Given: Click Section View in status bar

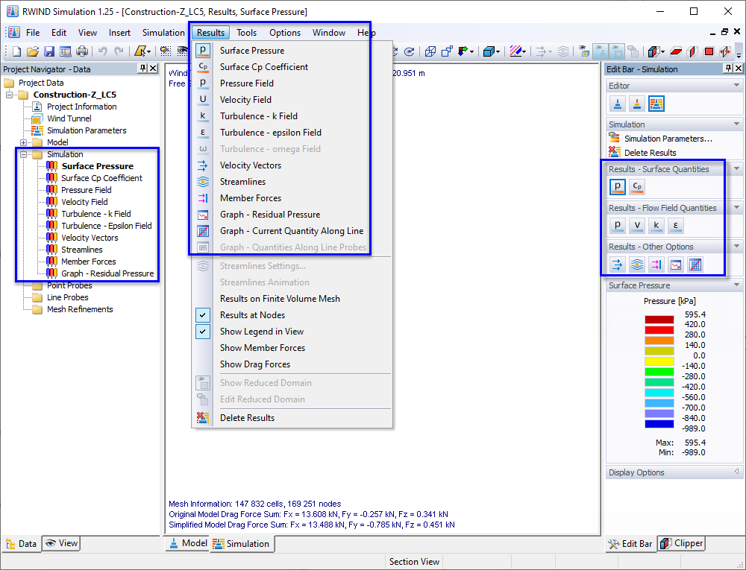Looking at the screenshot, I should pos(414,562).
